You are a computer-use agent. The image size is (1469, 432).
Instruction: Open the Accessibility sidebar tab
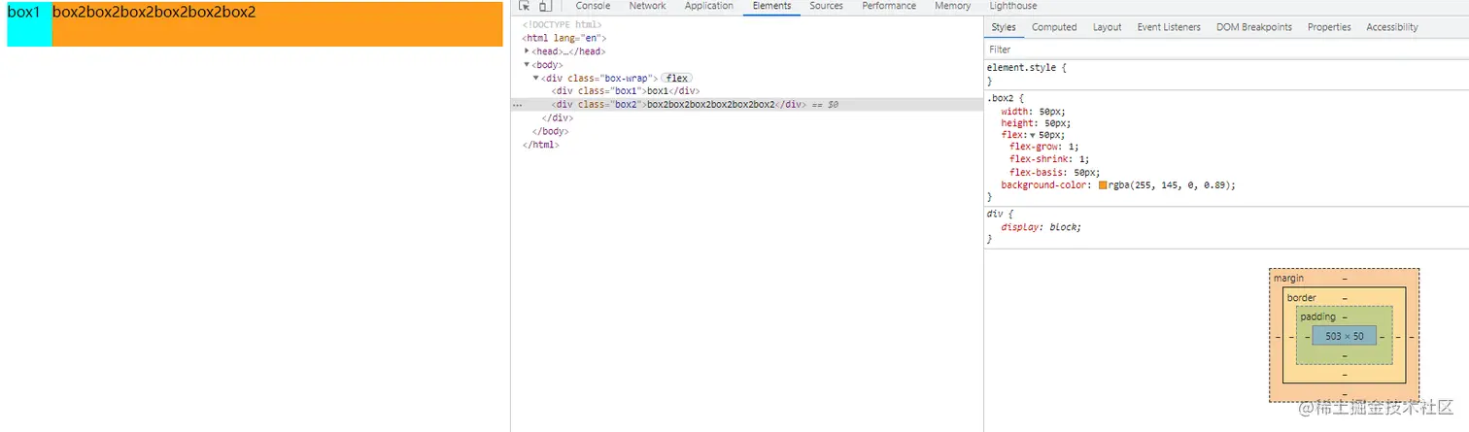[1392, 27]
